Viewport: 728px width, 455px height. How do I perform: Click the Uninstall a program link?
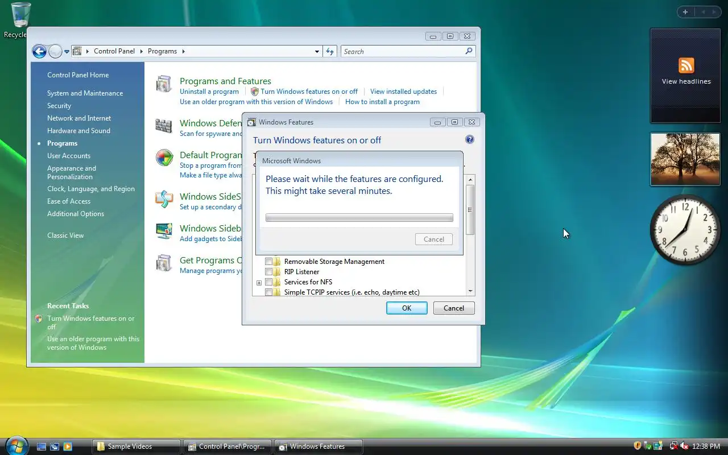coord(209,92)
